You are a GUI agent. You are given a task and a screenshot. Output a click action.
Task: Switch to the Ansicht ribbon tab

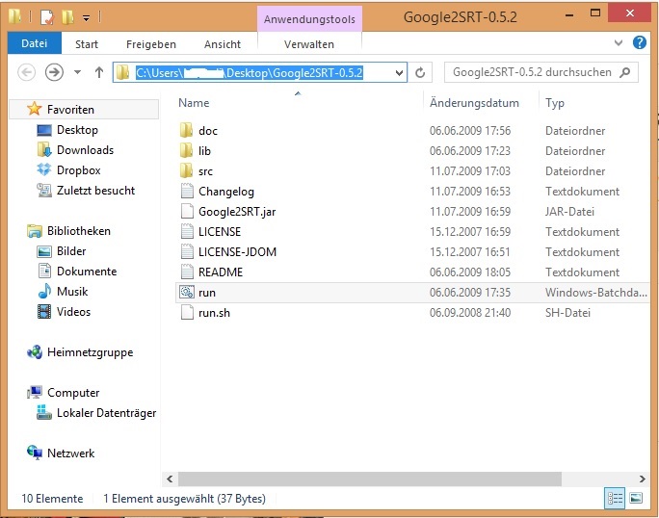tap(223, 44)
